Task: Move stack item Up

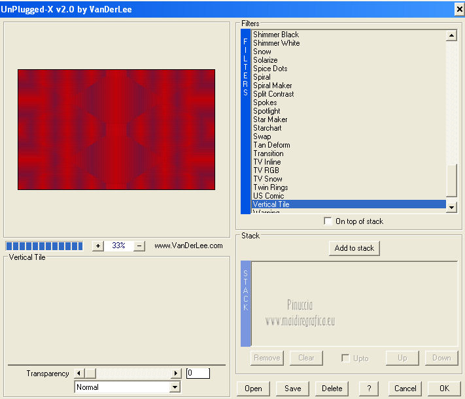Action: (402, 358)
